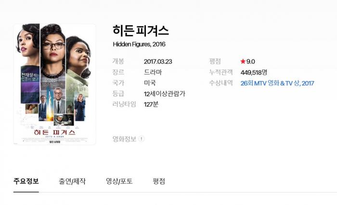The width and height of the screenshot is (337, 205).
Task: Select the 주요정보 tab
Action: [26, 181]
